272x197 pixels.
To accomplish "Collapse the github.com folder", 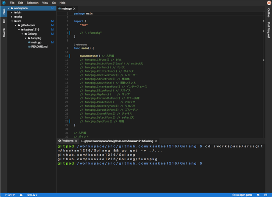I will pos(15,25).
